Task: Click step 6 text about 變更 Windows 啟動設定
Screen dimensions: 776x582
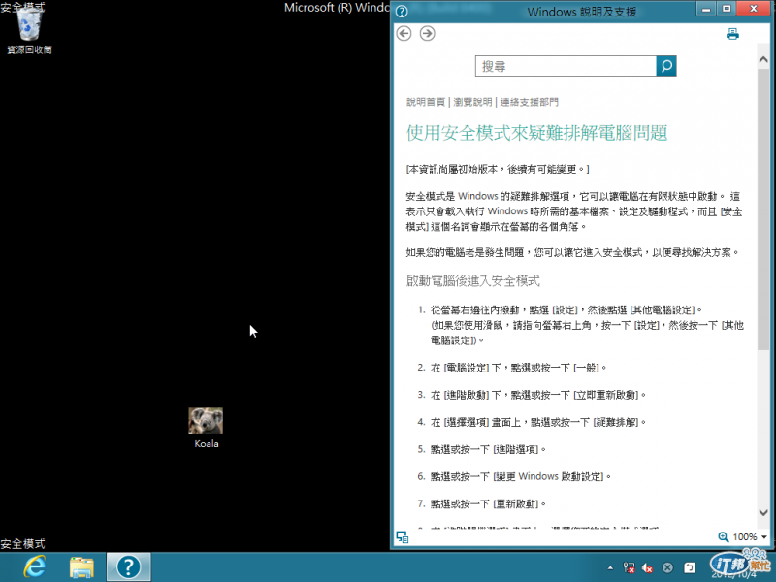Action: pyautogui.click(x=521, y=476)
